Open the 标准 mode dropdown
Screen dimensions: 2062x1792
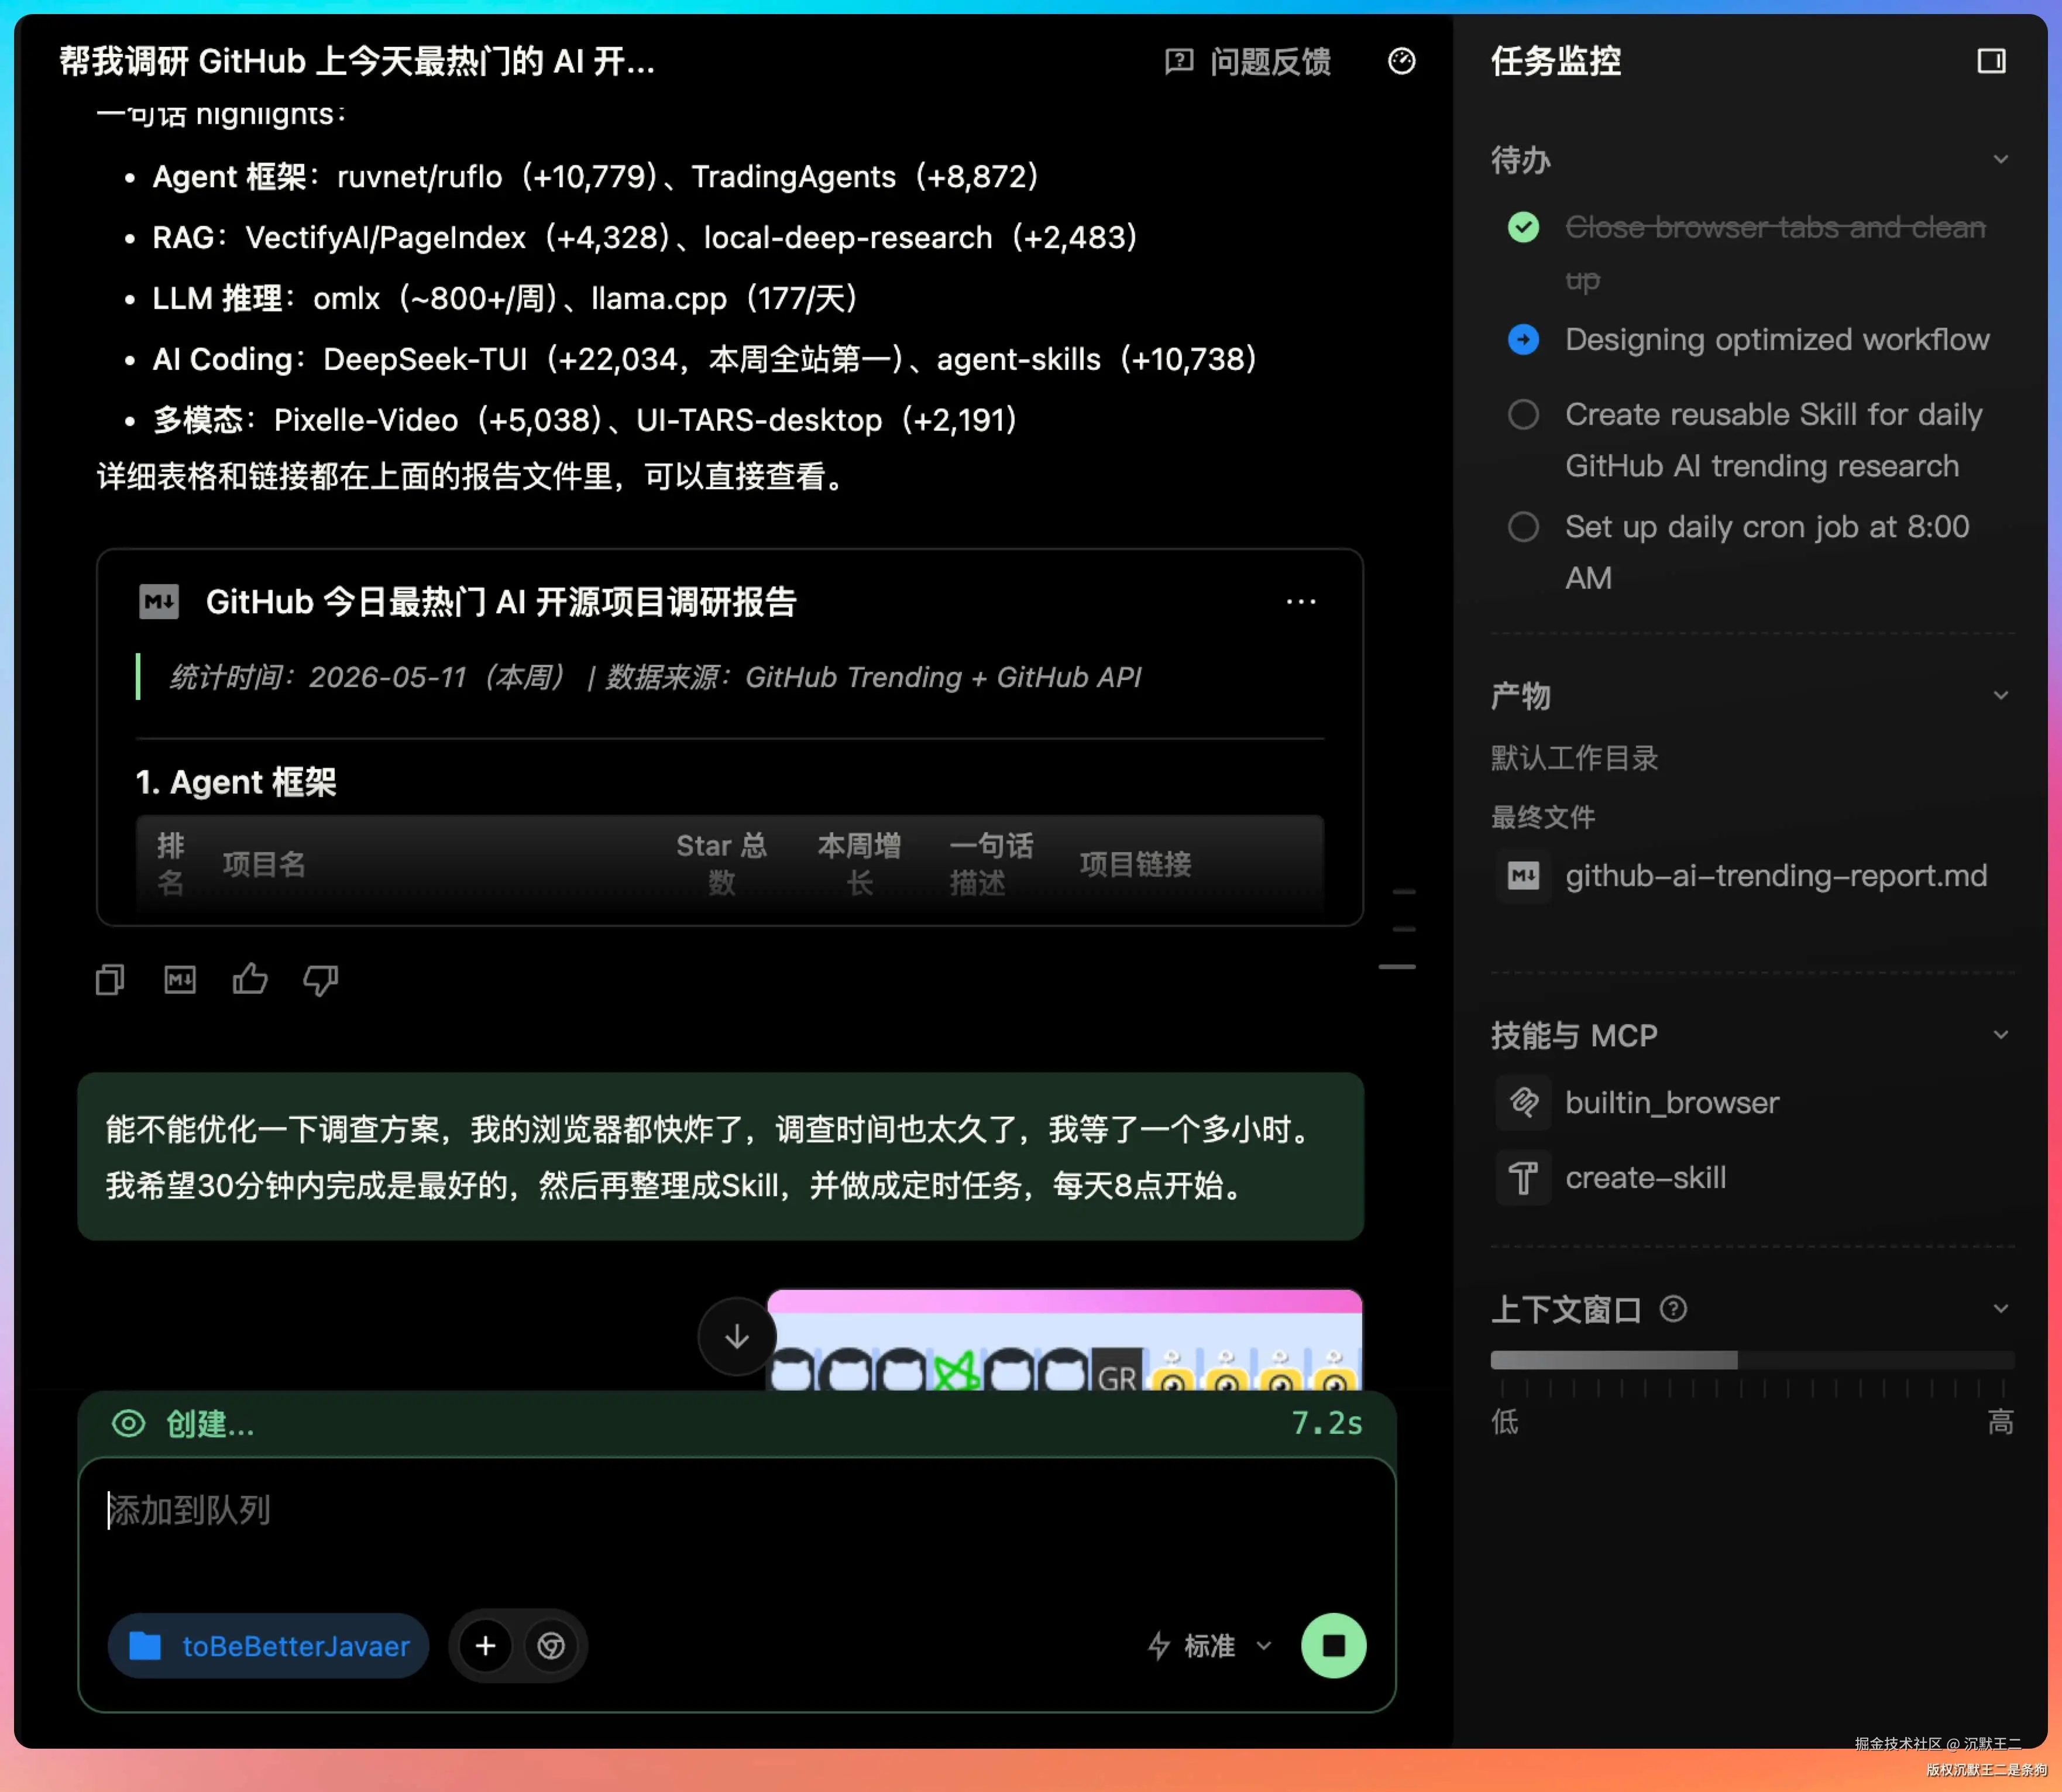pos(1210,1646)
